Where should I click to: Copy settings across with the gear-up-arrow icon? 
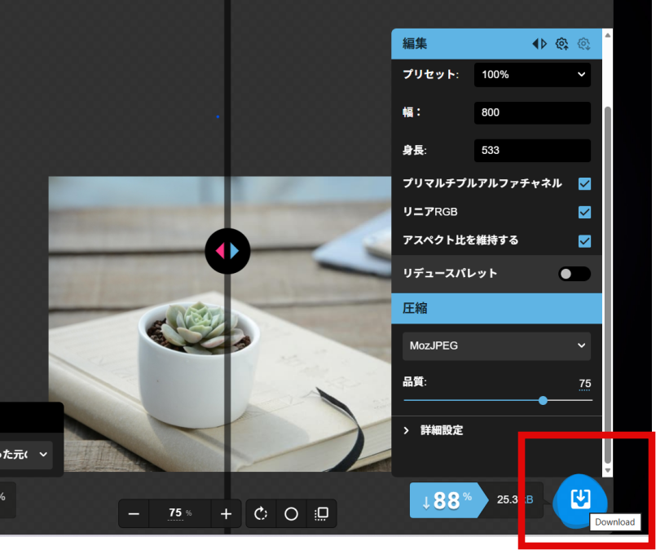[x=561, y=44]
